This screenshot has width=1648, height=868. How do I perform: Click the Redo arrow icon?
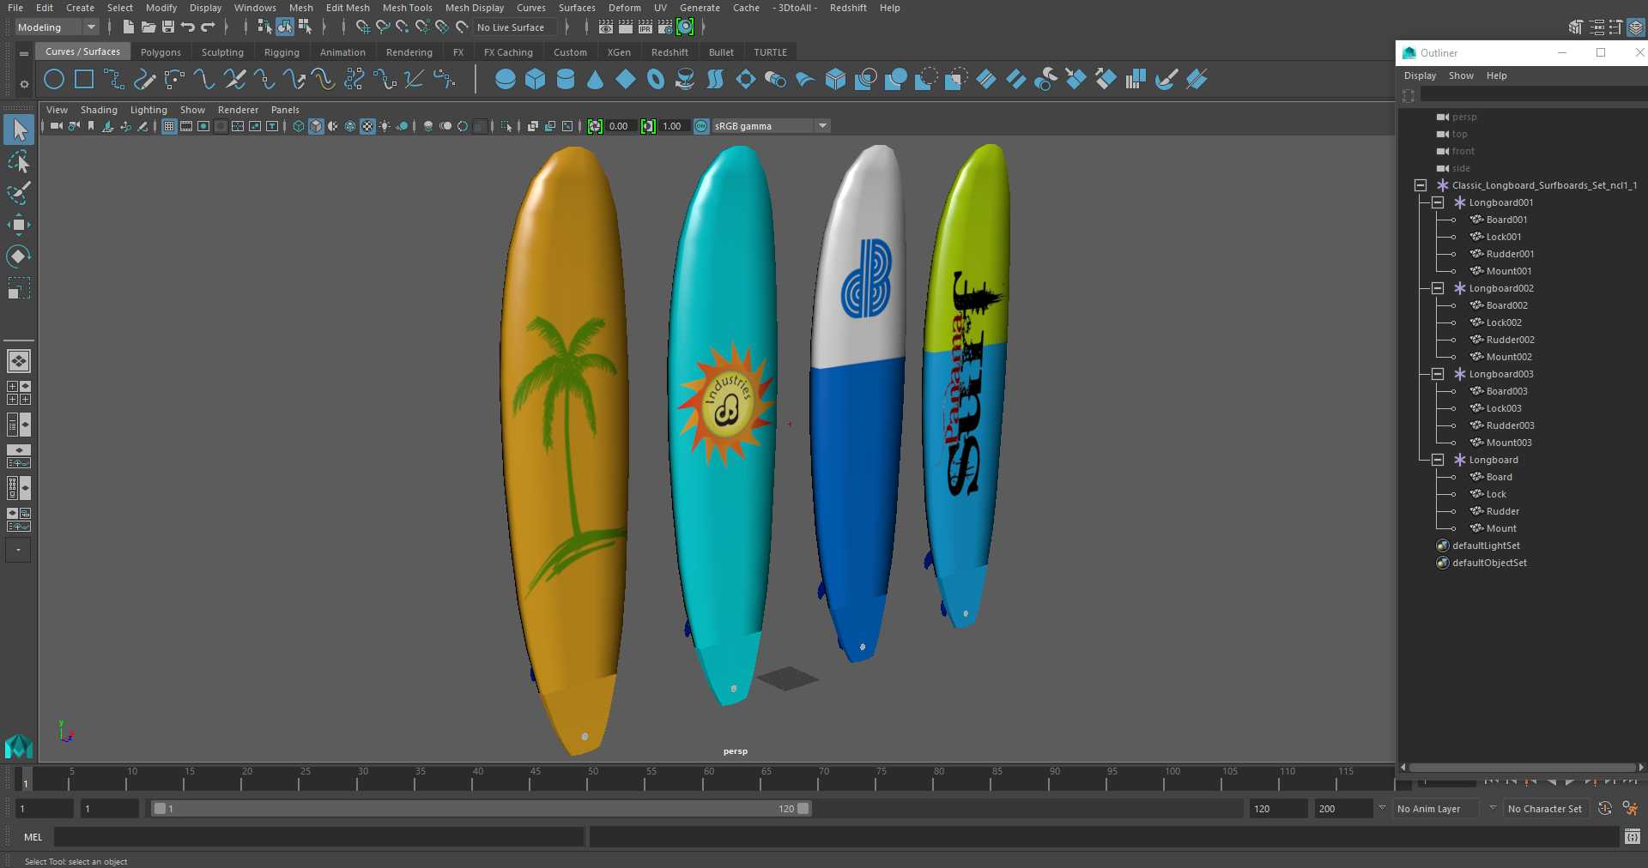pyautogui.click(x=208, y=27)
